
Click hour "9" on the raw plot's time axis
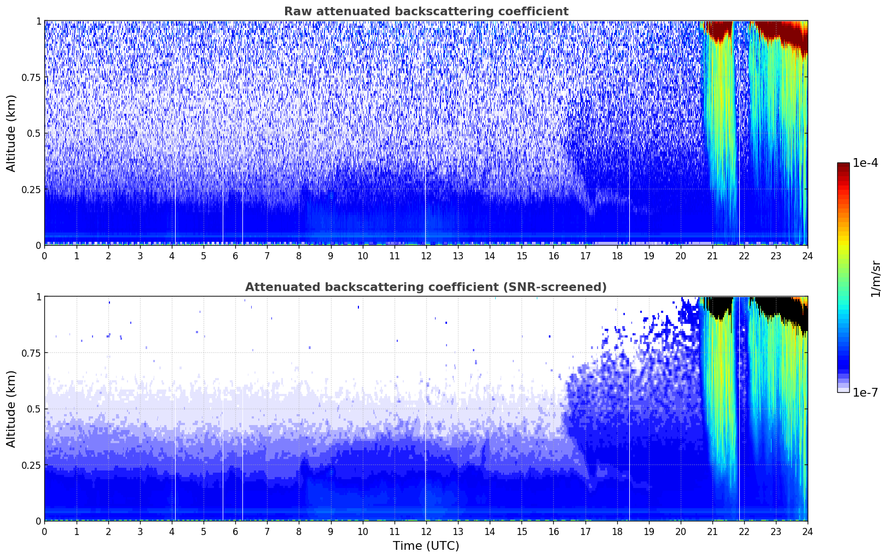(331, 255)
